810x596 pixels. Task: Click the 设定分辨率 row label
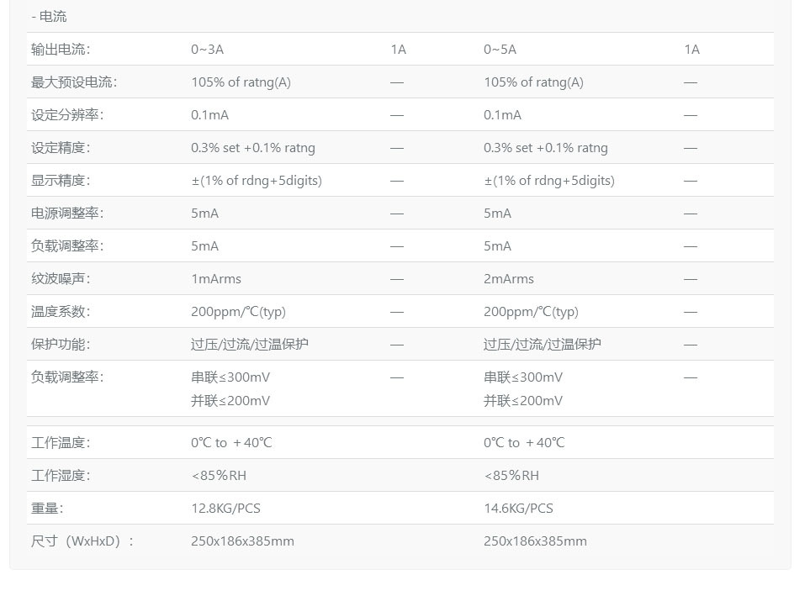[67, 114]
